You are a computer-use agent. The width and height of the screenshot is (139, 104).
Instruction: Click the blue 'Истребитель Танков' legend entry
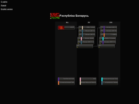(x=110, y=83)
